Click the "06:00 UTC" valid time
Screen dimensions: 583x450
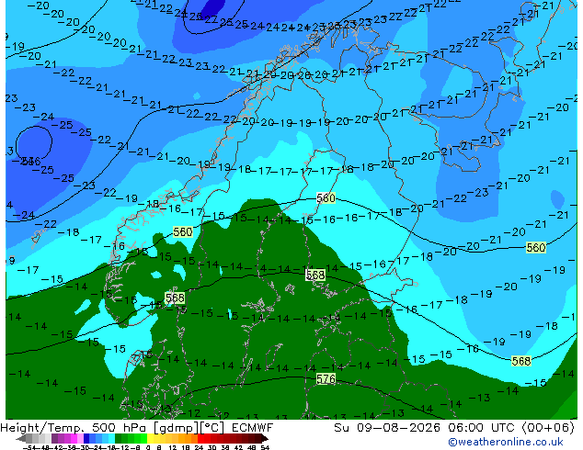[484, 428]
